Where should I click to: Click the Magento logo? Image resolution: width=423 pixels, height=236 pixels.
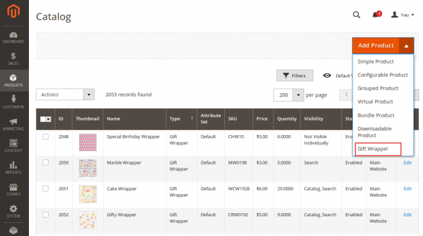click(x=14, y=12)
